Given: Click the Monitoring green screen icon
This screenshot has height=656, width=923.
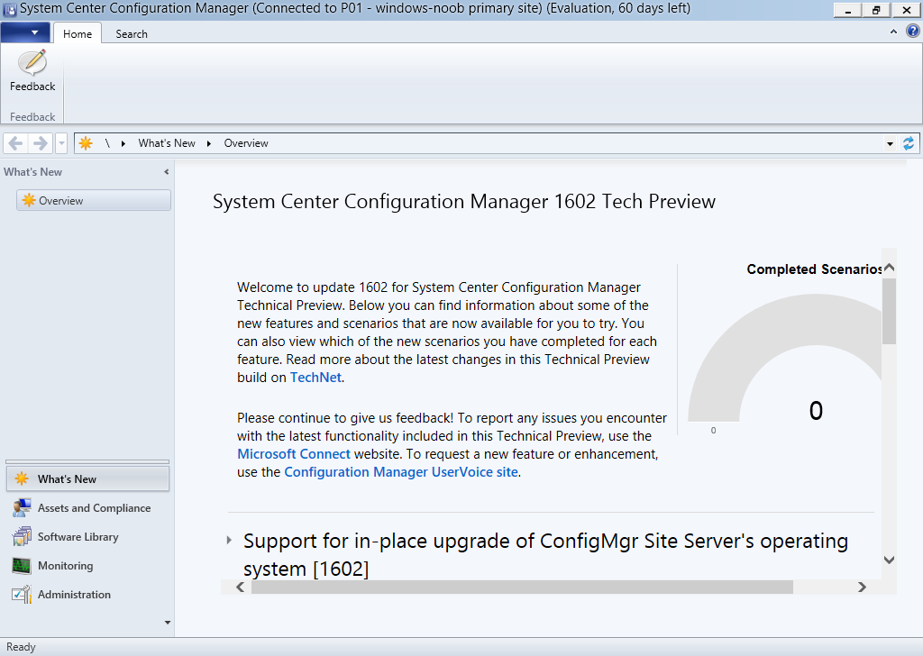Looking at the screenshot, I should [x=22, y=565].
